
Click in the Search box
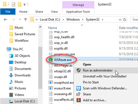point(134,19)
